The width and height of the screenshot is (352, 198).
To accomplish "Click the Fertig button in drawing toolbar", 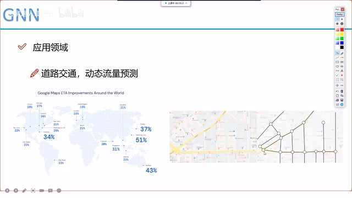I will coord(339,14).
